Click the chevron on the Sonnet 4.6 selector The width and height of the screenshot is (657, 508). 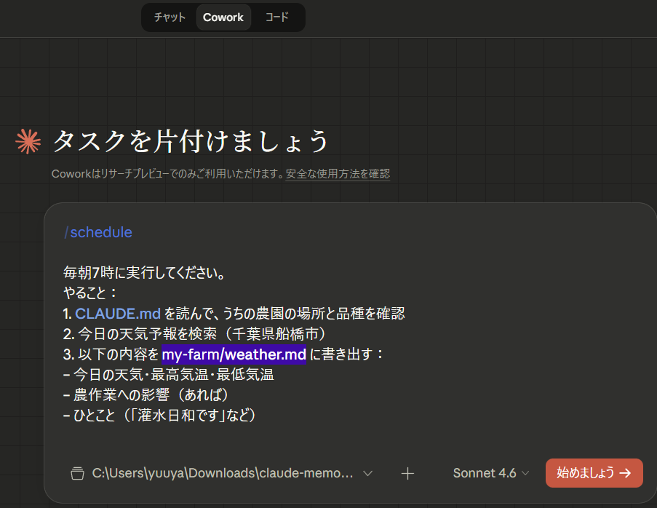pos(525,473)
